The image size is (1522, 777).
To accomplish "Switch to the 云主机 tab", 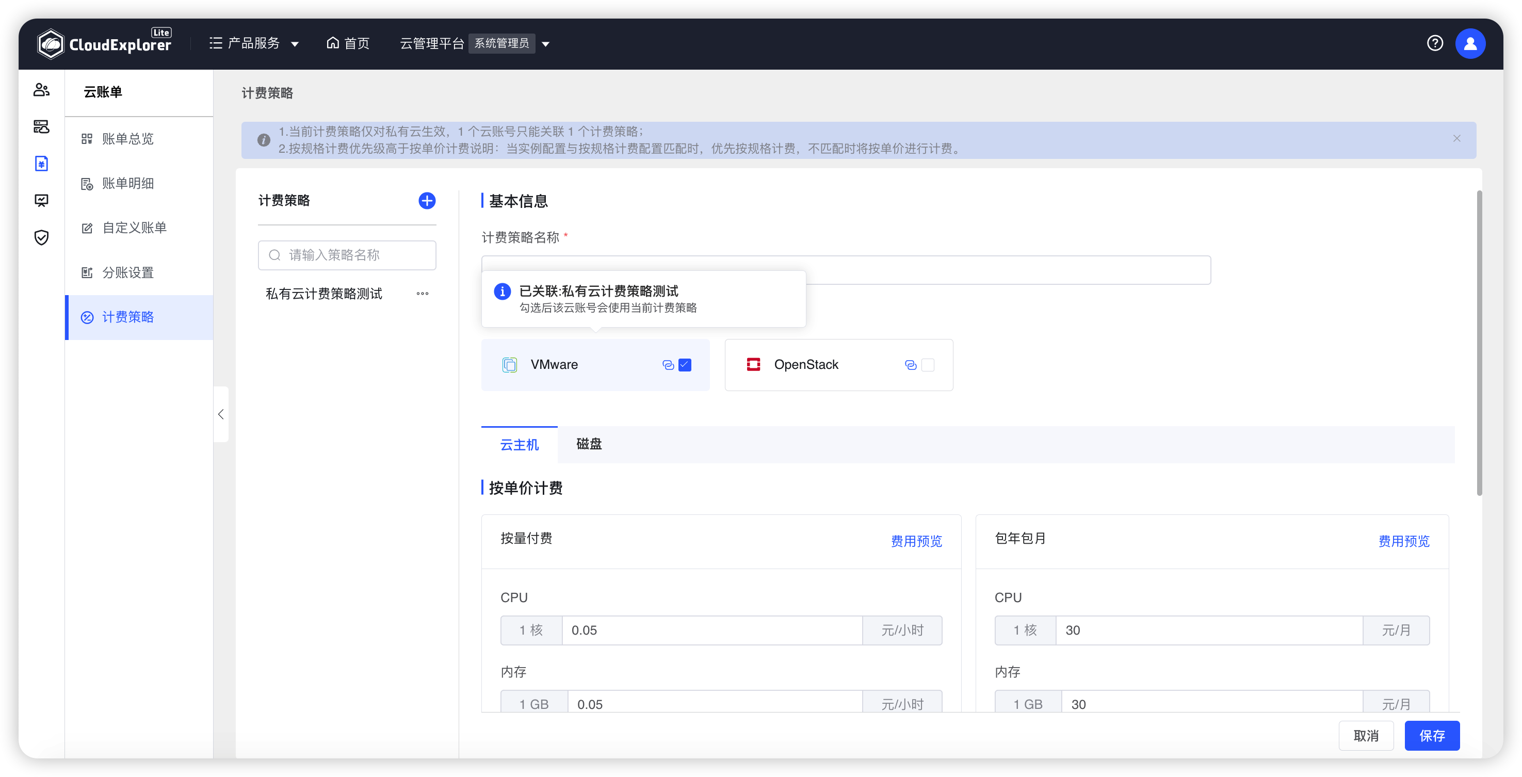I will pos(520,444).
